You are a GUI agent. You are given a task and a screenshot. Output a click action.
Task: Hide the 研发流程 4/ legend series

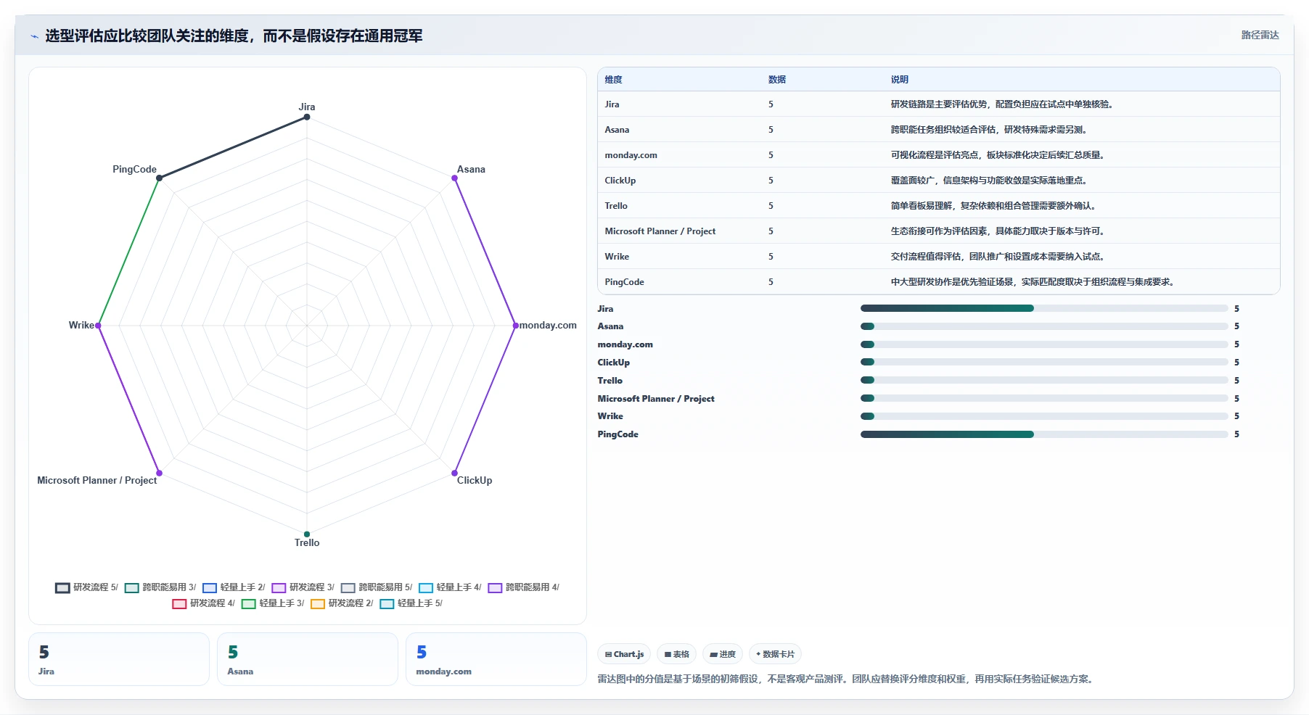point(204,603)
